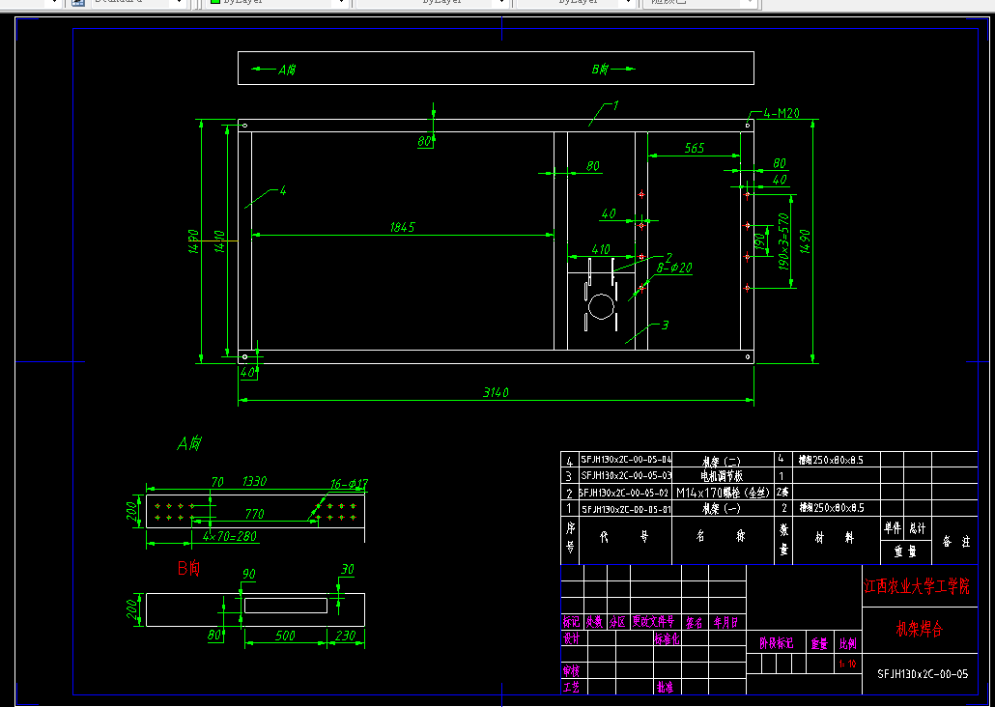Select the green A向 view heading
Image resolution: width=995 pixels, height=707 pixels.
point(189,443)
